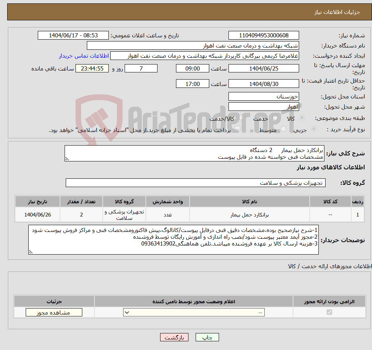Toggle the الزامی بودن ارائه مجوز checkbox
Image resolution: width=372 pixels, height=350 pixels.
[x=329, y=312]
